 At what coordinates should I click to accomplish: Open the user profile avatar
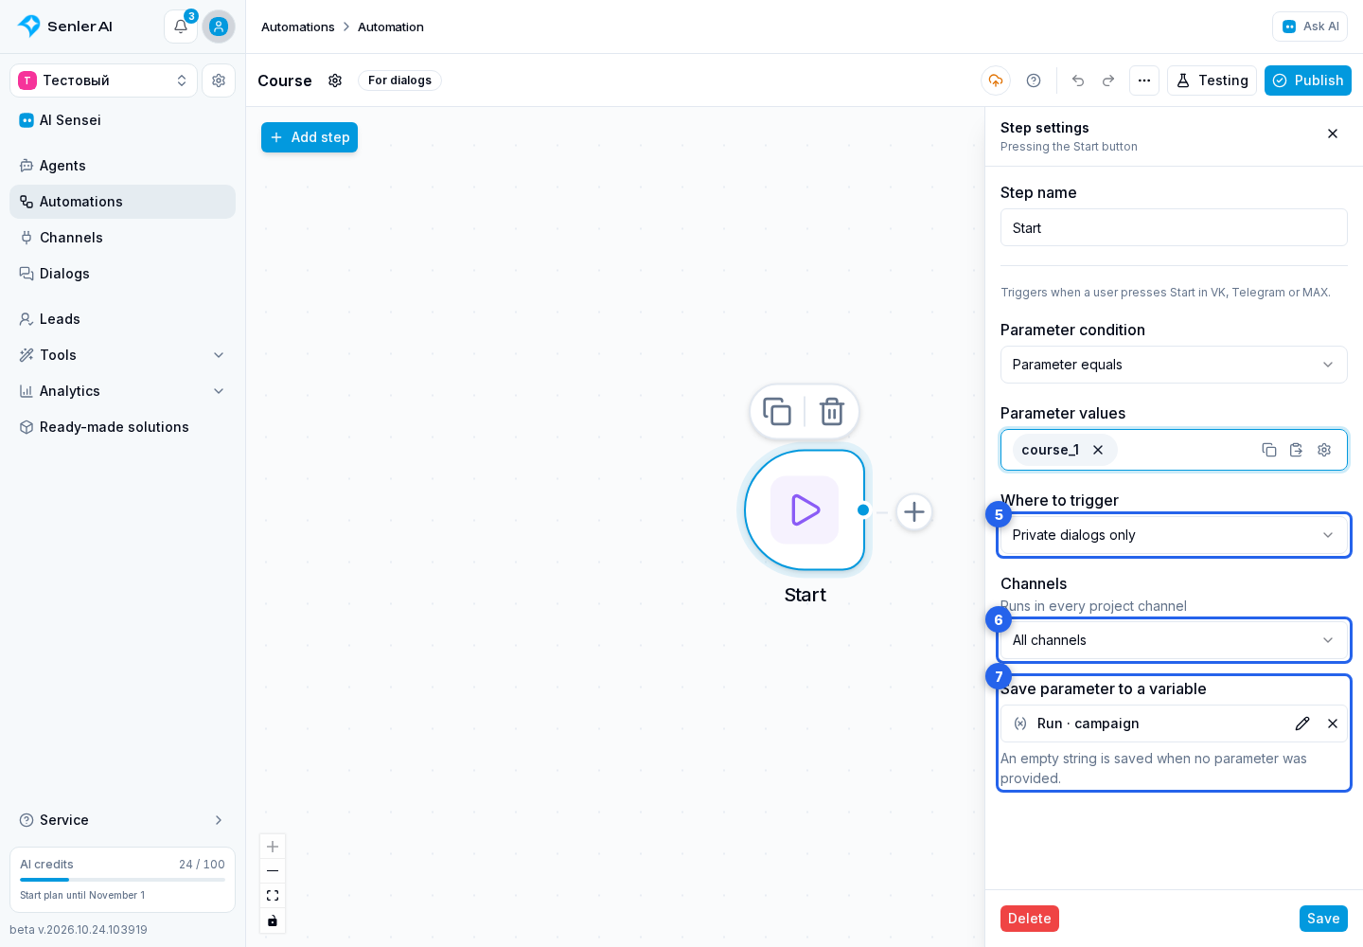tap(219, 27)
